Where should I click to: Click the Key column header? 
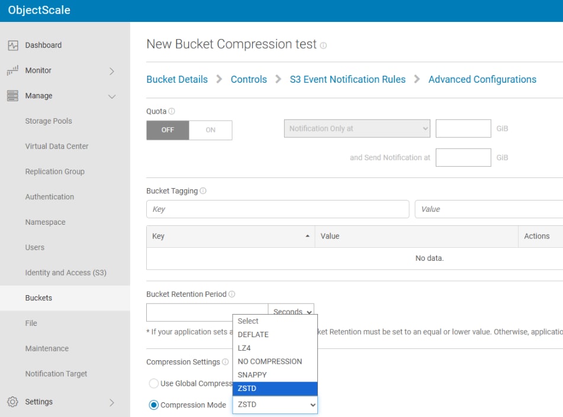pyautogui.click(x=230, y=236)
